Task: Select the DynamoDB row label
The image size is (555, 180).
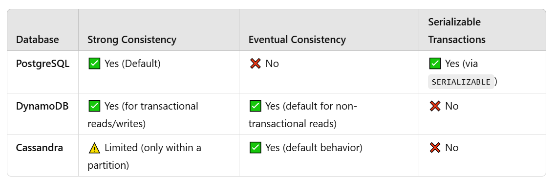Action: click(x=42, y=106)
